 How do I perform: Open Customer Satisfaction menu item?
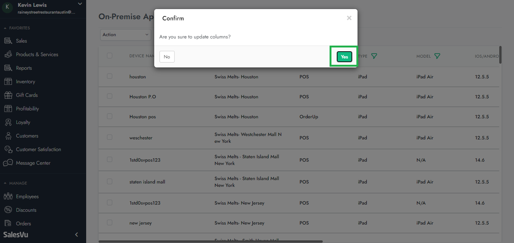click(x=38, y=149)
